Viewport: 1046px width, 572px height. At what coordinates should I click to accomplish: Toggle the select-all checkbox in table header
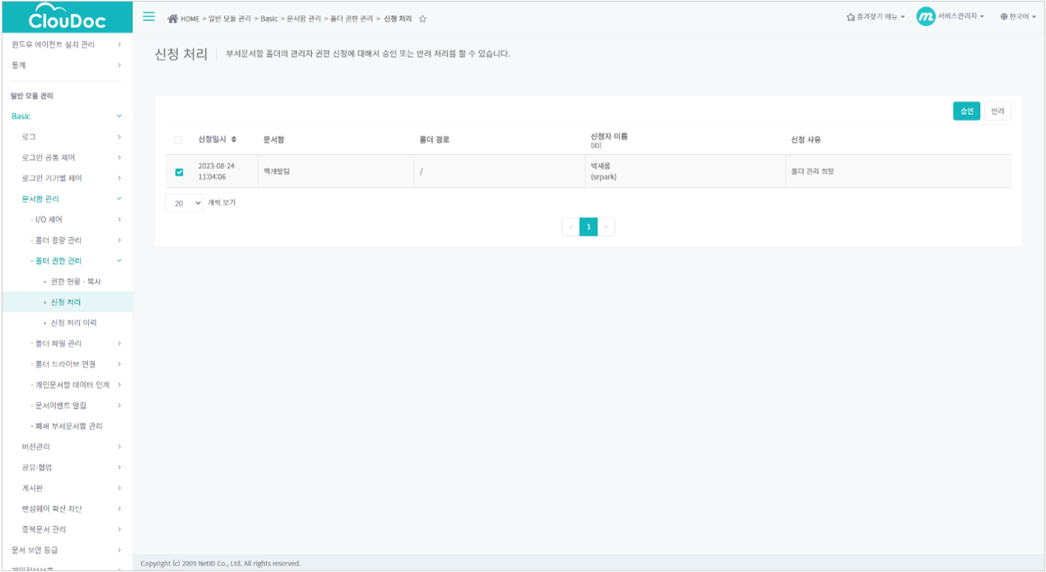pyautogui.click(x=178, y=140)
